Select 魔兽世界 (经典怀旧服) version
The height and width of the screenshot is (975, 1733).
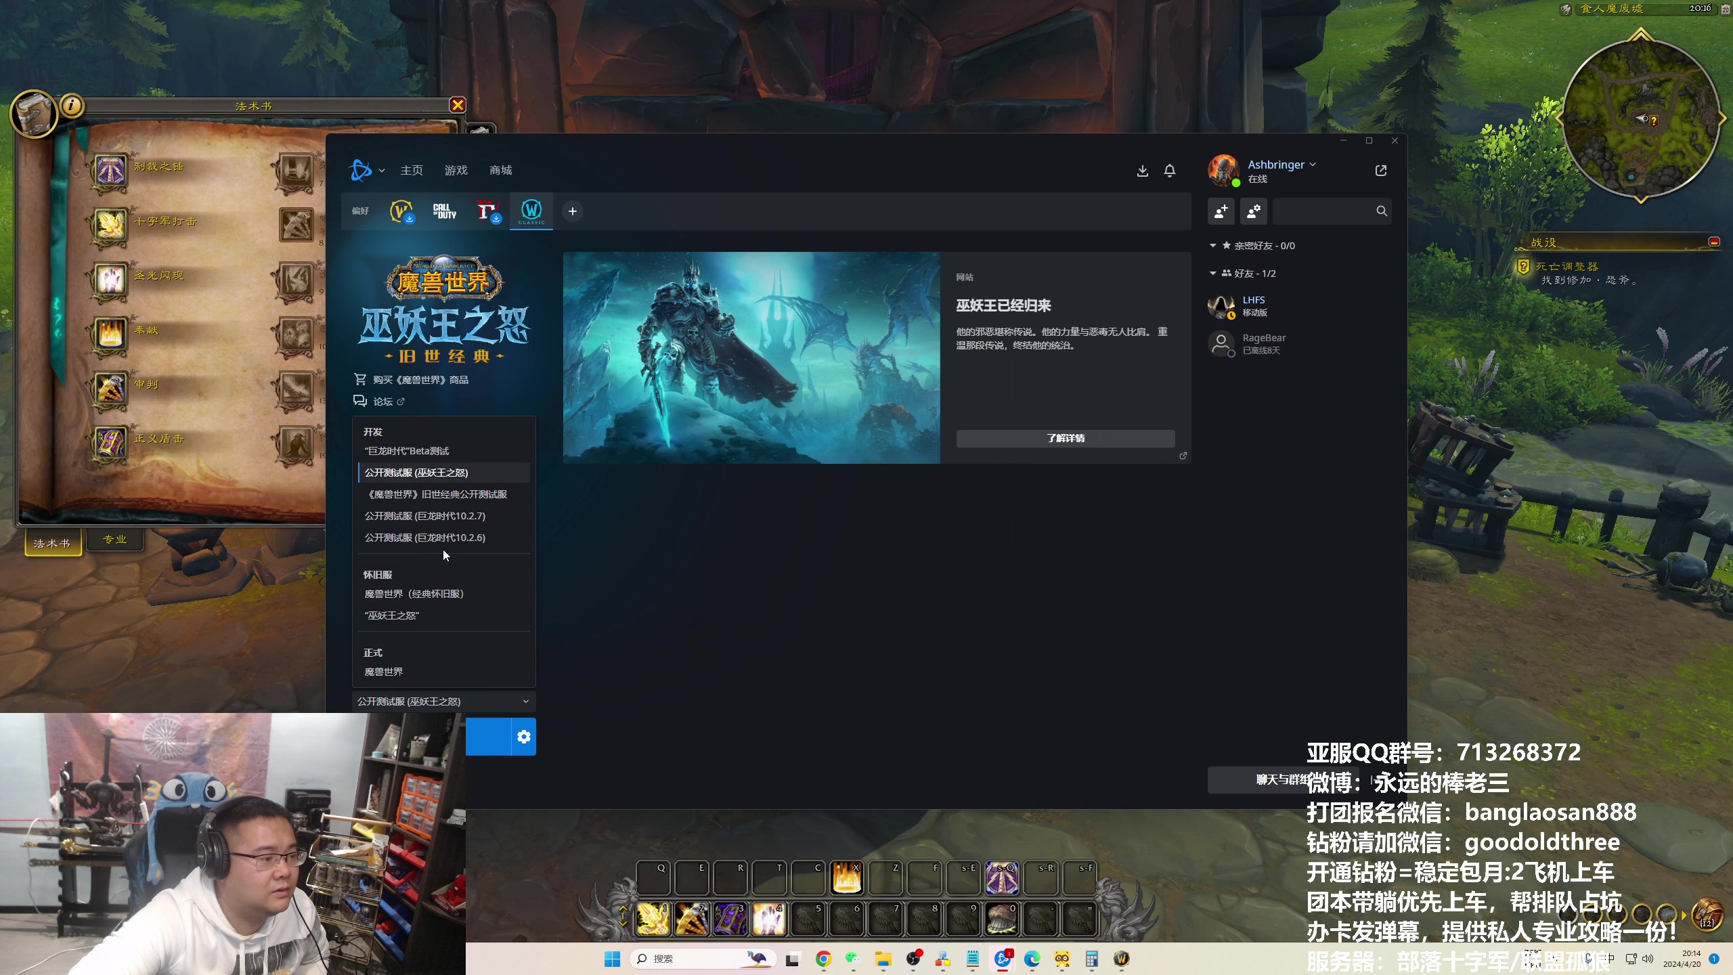pyautogui.click(x=414, y=594)
